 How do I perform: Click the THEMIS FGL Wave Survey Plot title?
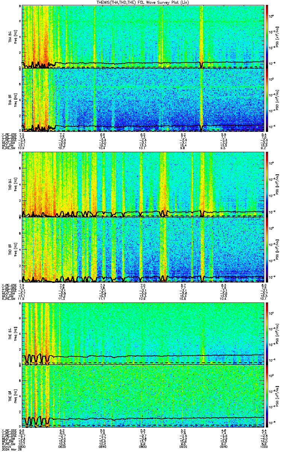(143, 2)
